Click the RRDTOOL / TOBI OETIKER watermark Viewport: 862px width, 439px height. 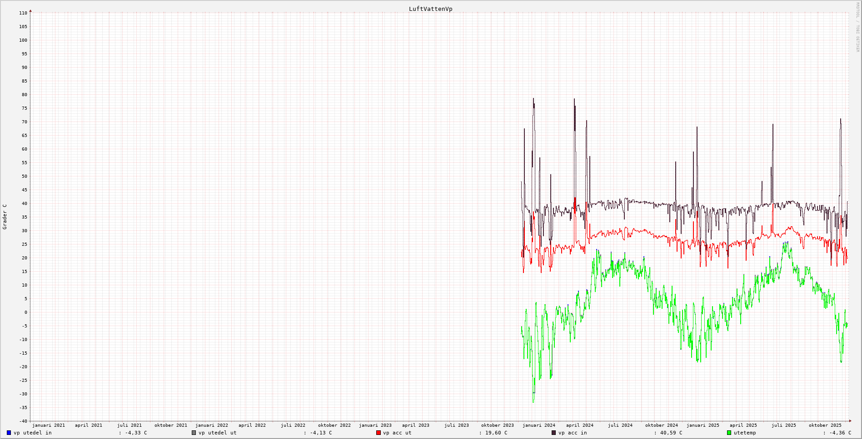click(x=857, y=27)
